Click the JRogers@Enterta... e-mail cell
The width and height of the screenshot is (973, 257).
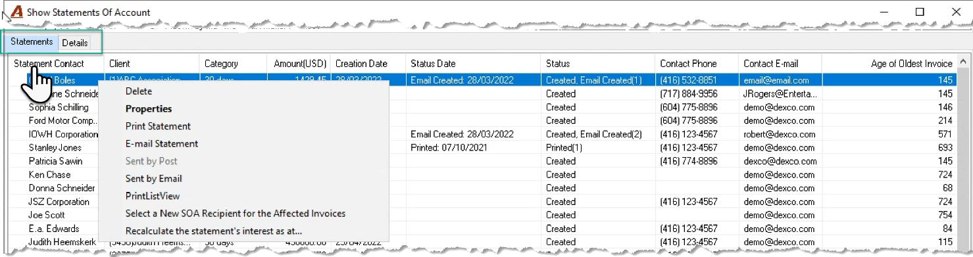pyautogui.click(x=780, y=93)
